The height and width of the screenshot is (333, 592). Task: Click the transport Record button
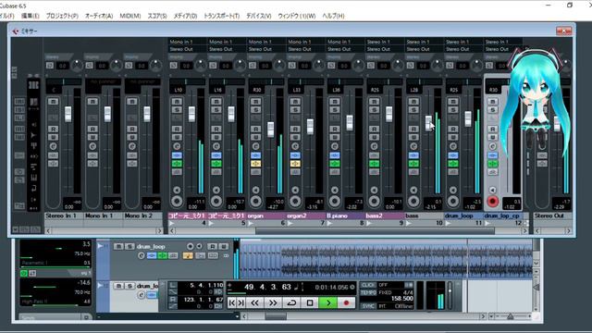pos(346,302)
